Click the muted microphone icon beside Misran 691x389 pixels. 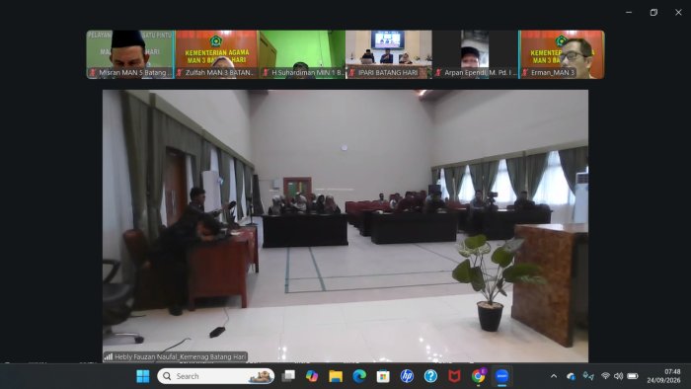93,73
